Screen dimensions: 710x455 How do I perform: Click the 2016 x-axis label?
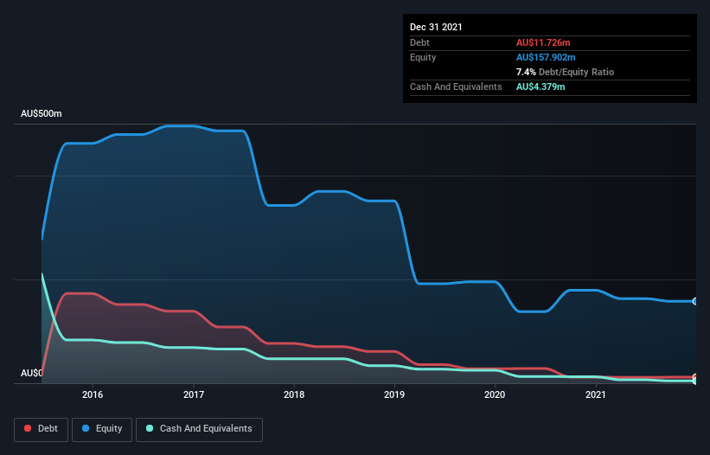coord(93,394)
